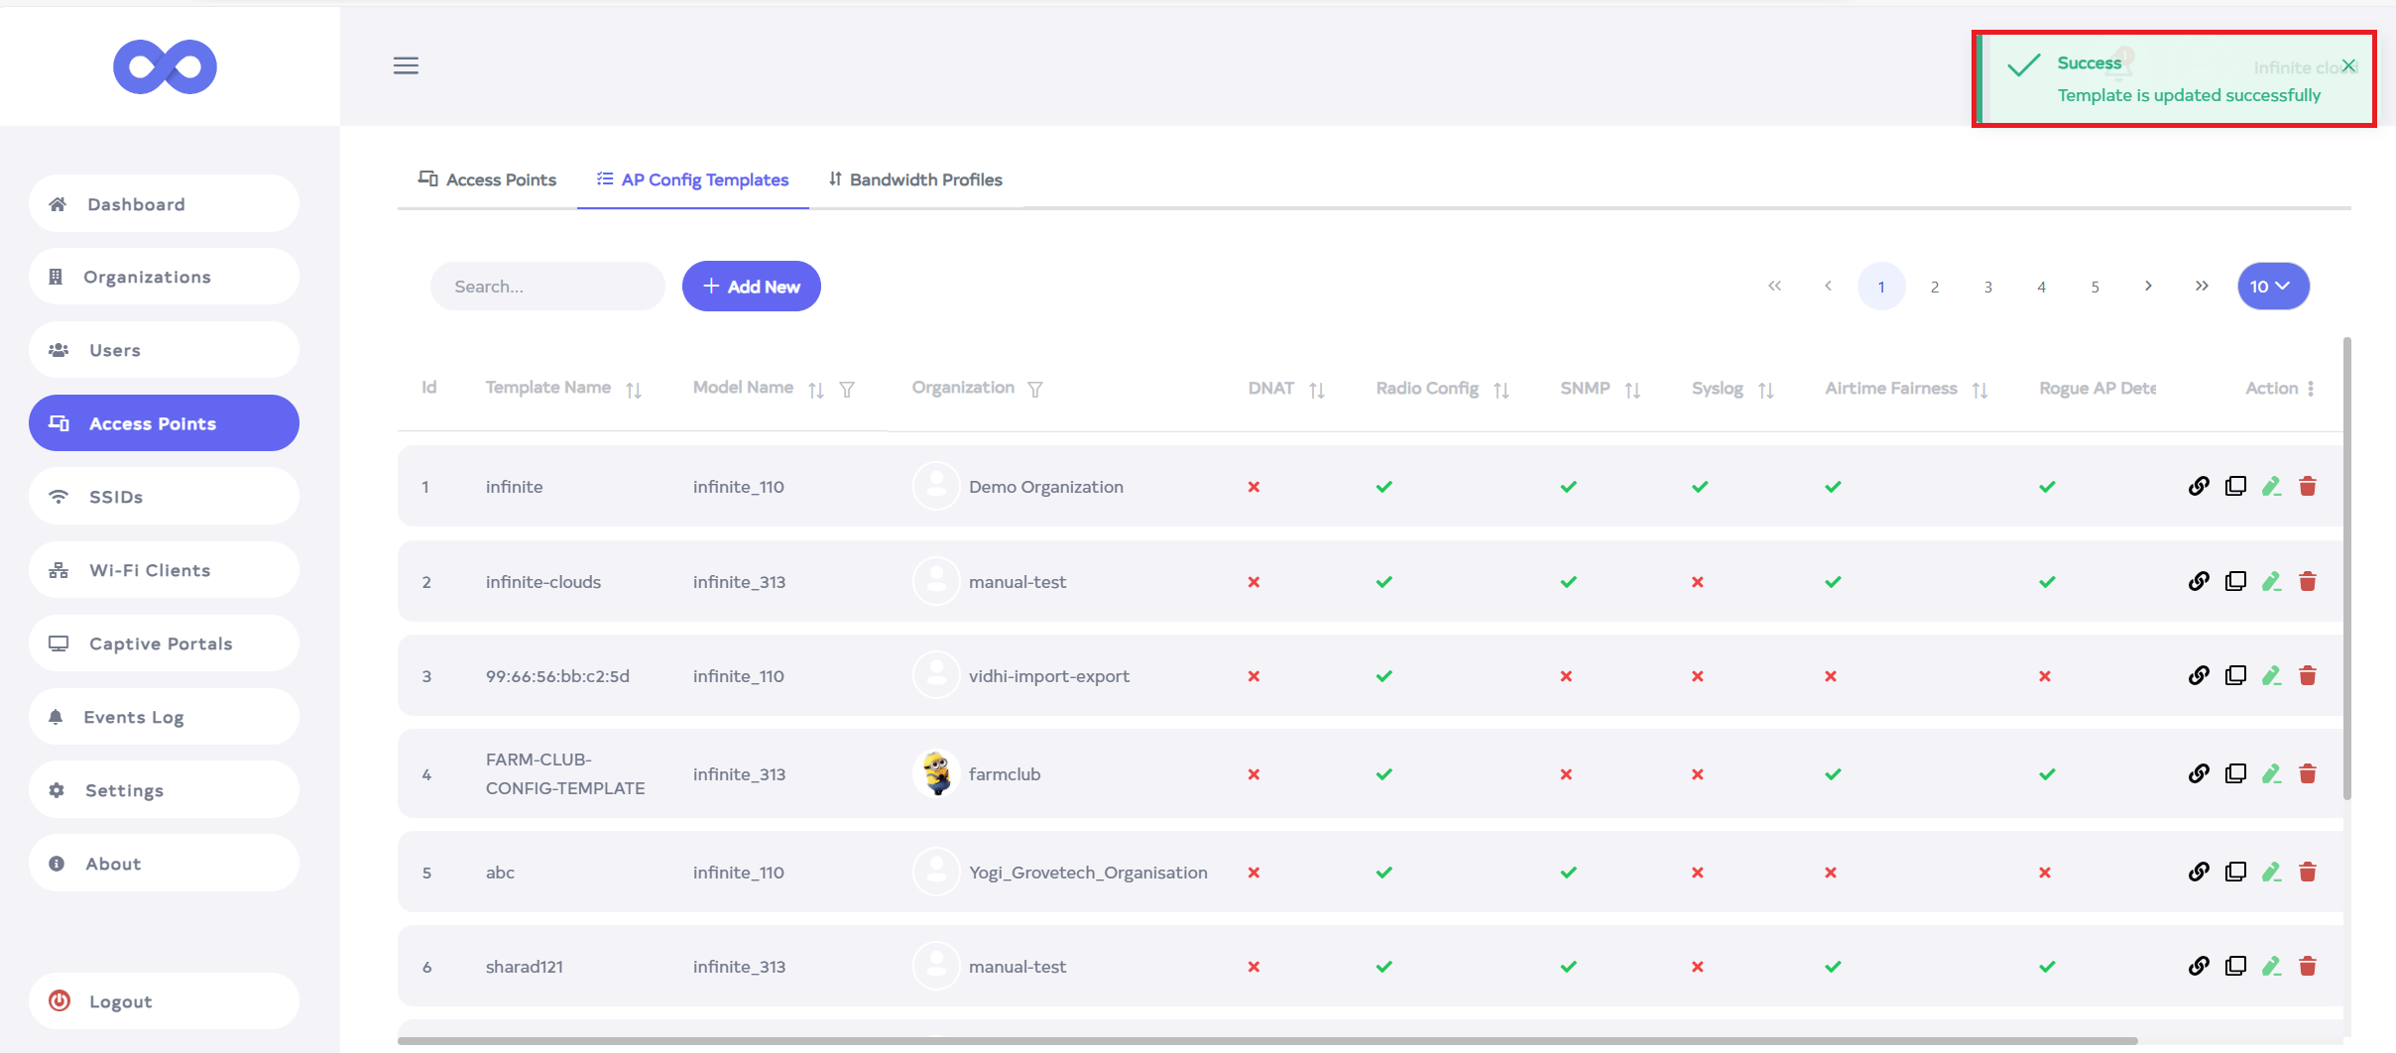
Task: Delete the FARM-CLUB-CONFIG-TEMPLATE row
Action: [x=2308, y=773]
